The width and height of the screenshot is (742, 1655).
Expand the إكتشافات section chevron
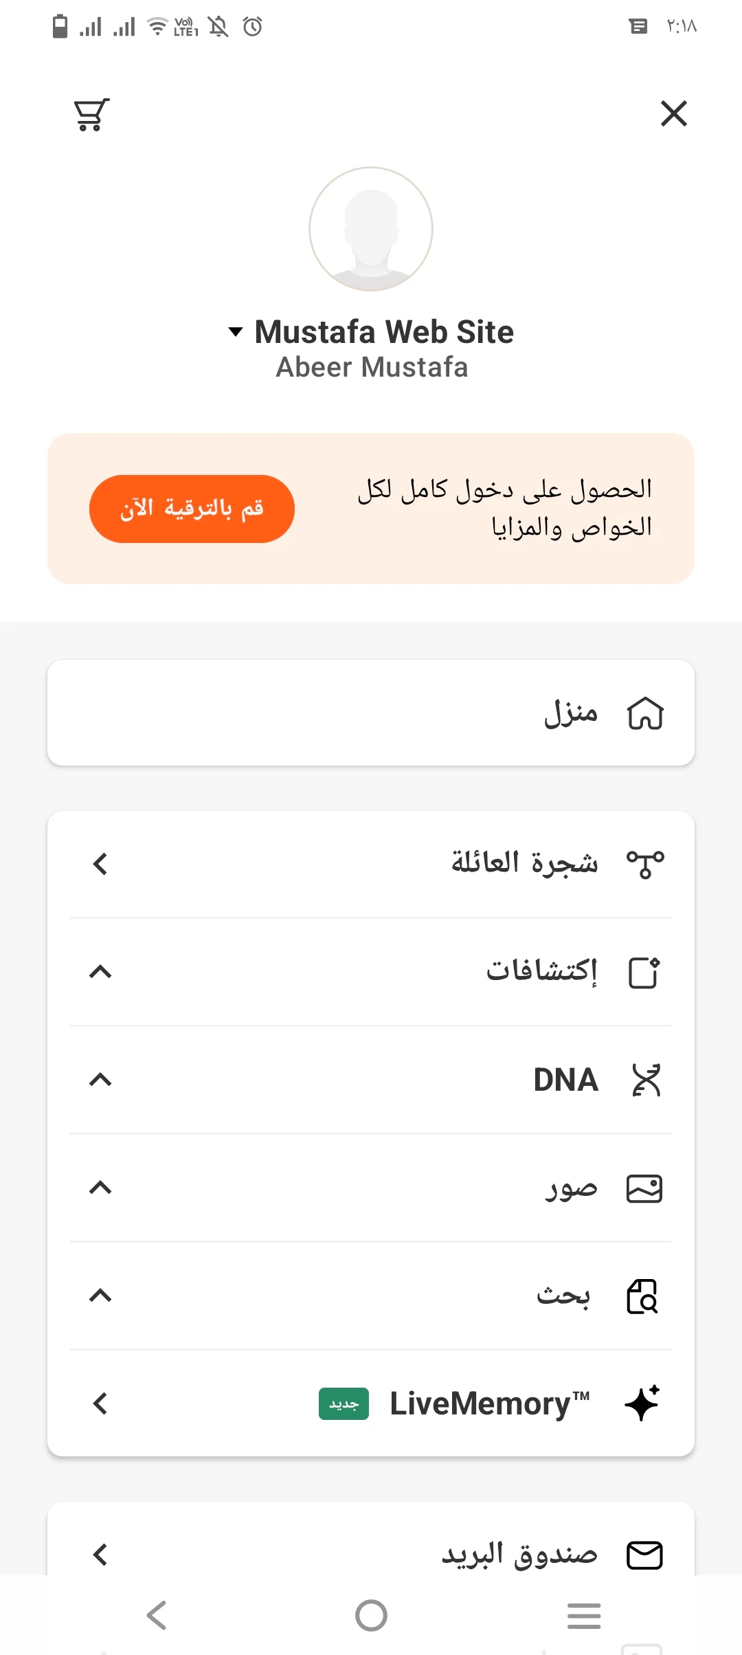(100, 972)
